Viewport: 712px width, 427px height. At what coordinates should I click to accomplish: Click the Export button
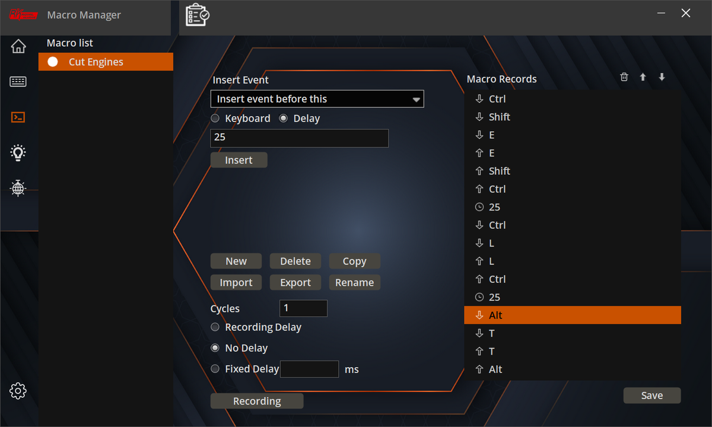295,283
